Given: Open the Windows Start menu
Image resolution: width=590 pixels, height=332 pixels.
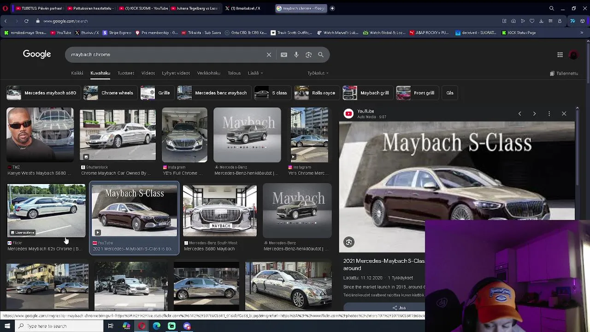Looking at the screenshot, I should 7,326.
